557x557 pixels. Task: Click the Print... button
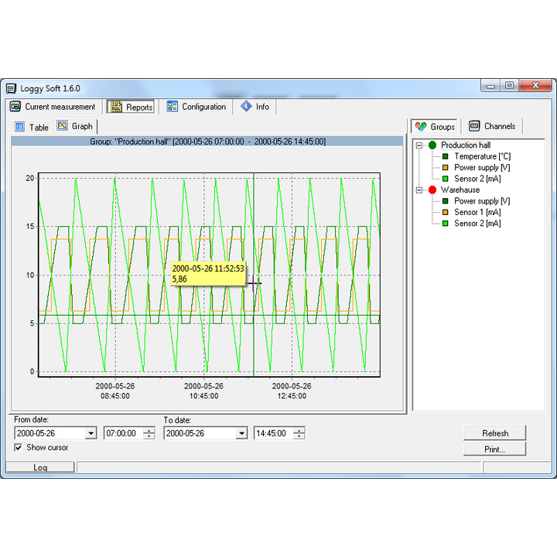pyautogui.click(x=494, y=449)
